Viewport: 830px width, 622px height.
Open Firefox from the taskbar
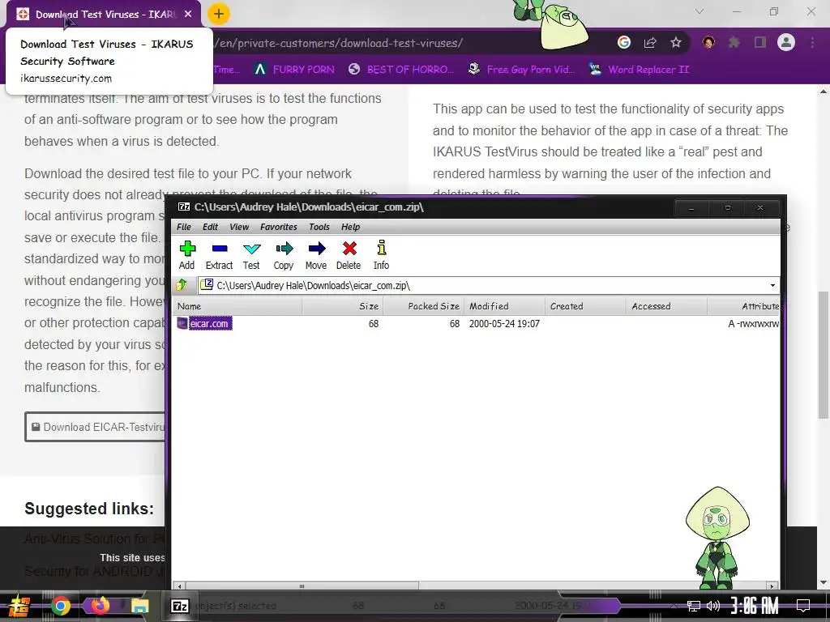point(100,606)
